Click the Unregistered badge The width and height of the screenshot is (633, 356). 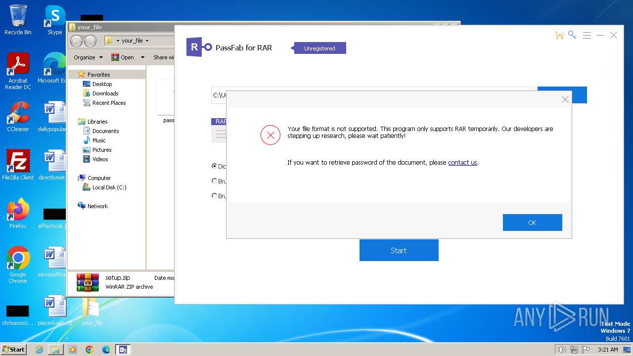pos(319,48)
